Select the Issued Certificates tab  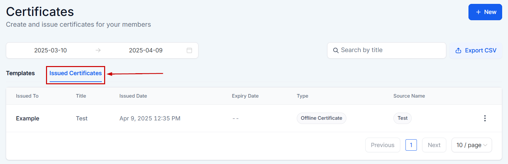(x=75, y=73)
